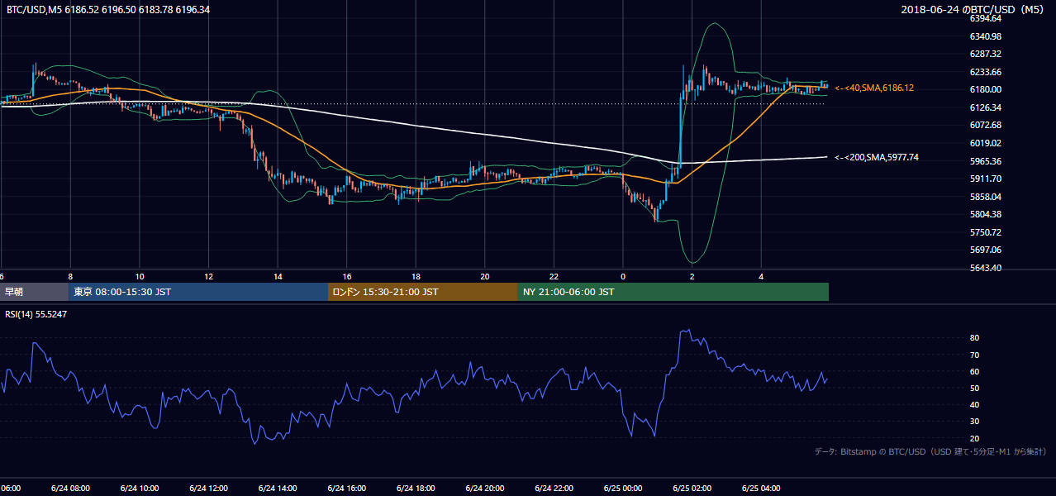This screenshot has height=496, width=1056.
Task: Click the hour tick labeled 22 under price chart
Action: (554, 276)
